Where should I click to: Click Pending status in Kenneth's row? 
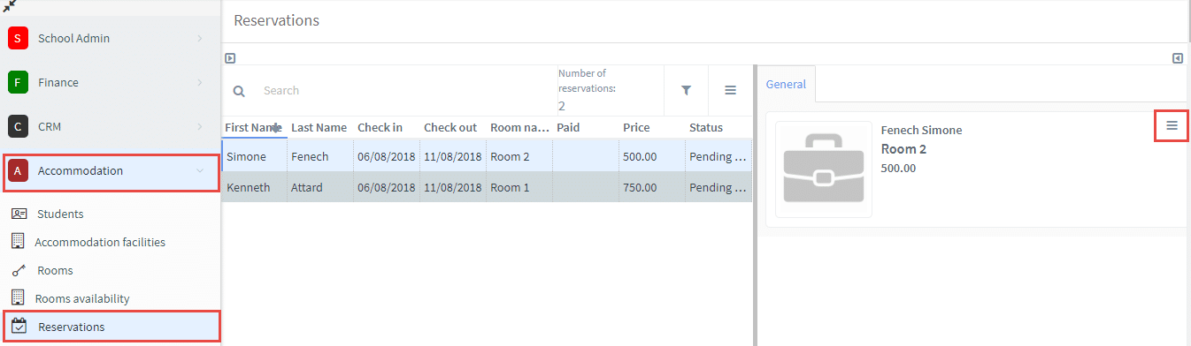(x=718, y=188)
